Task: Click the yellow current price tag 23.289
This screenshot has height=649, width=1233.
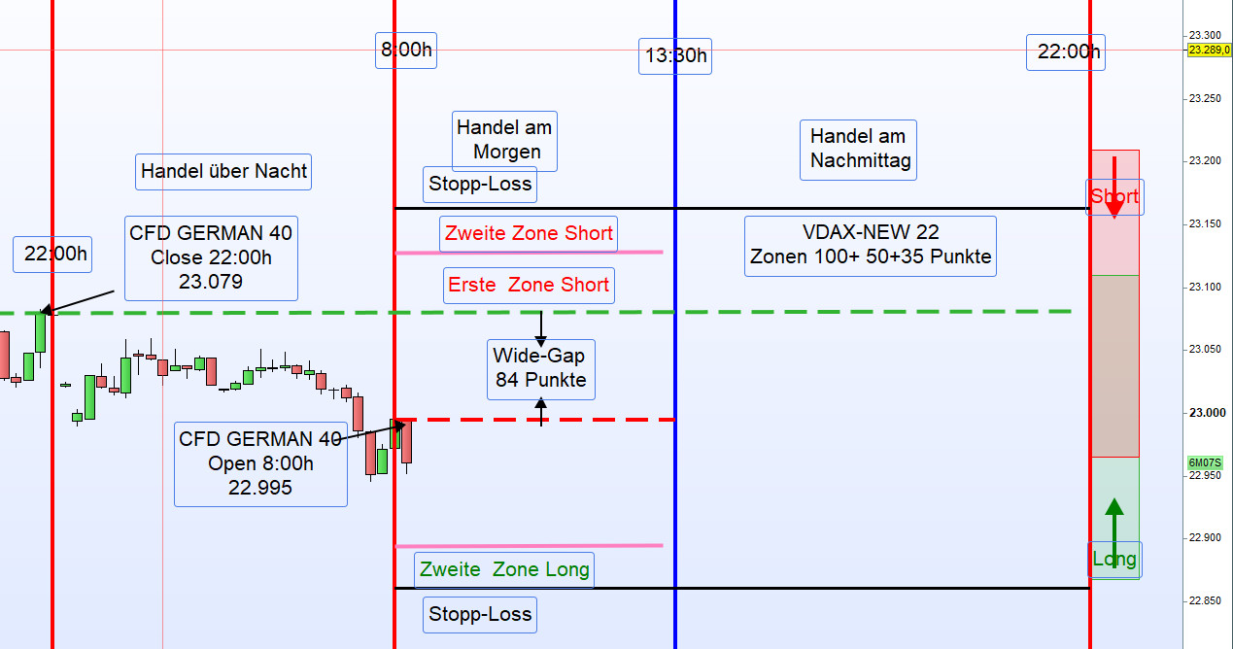Action: 1209,50
